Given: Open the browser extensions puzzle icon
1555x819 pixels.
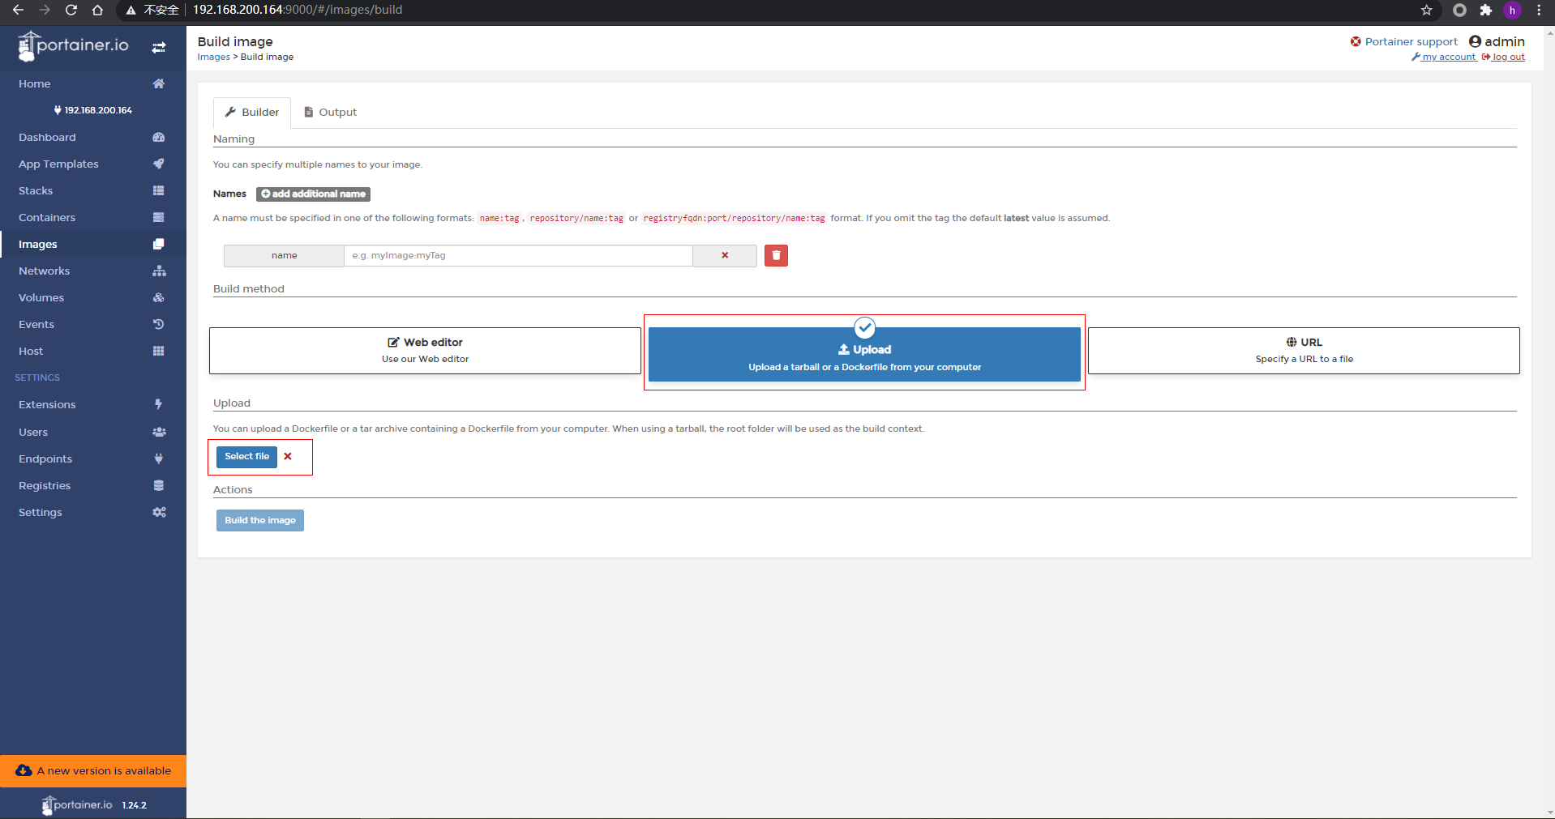Looking at the screenshot, I should (x=1485, y=10).
